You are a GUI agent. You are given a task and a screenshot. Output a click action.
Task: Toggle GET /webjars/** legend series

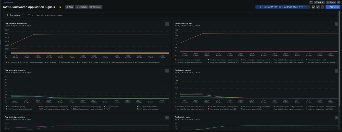pos(52,62)
